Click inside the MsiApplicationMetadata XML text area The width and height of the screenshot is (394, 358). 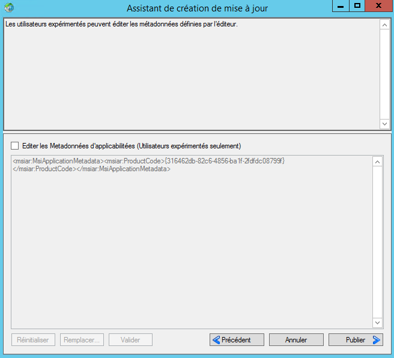(192, 241)
